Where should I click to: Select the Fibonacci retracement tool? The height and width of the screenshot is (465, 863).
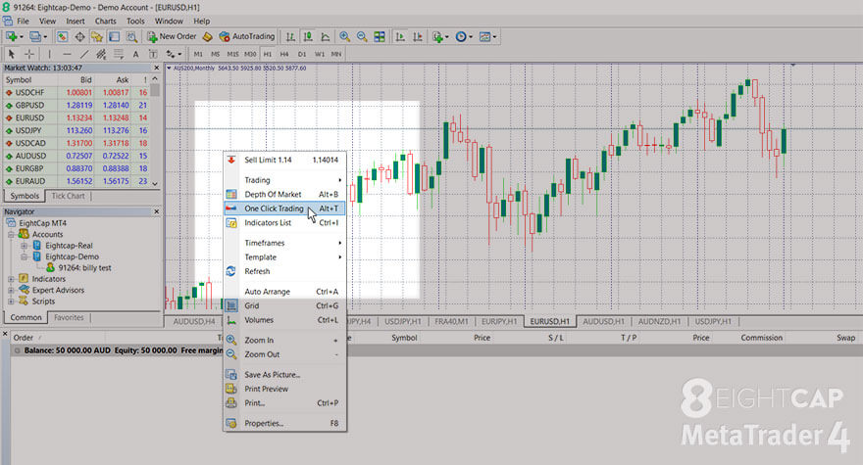point(119,54)
